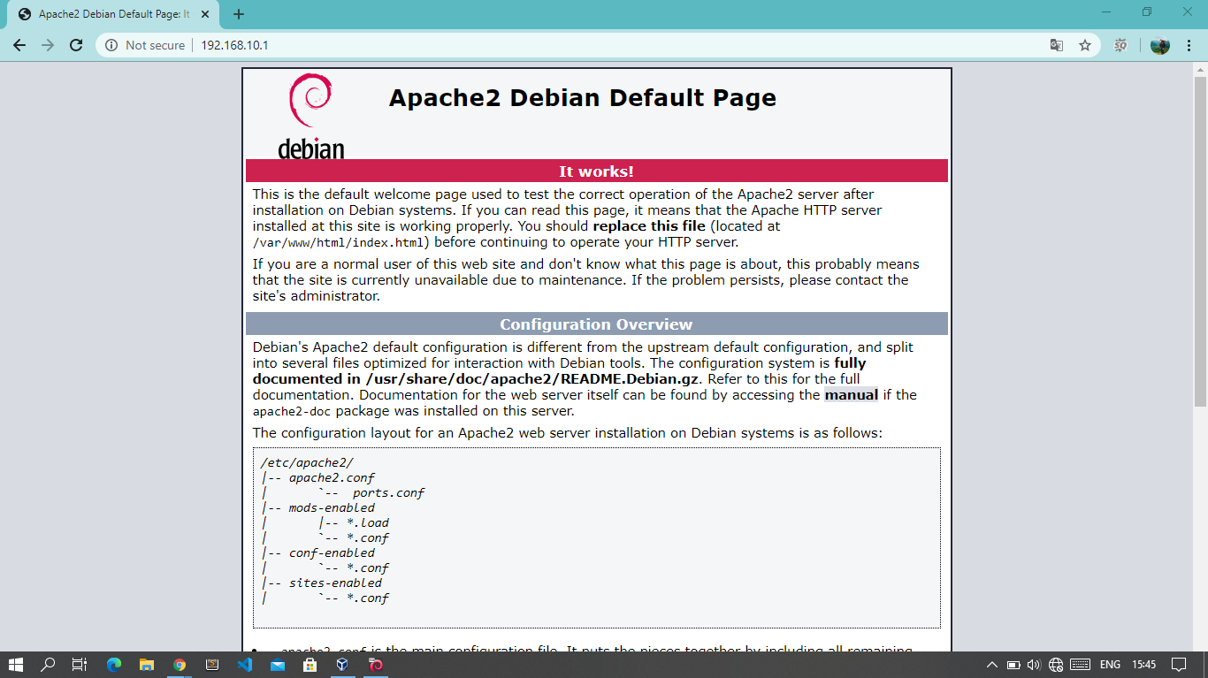Open the red Debian swirl taskbar app
Screen dimensions: 1208x678
click(x=376, y=664)
